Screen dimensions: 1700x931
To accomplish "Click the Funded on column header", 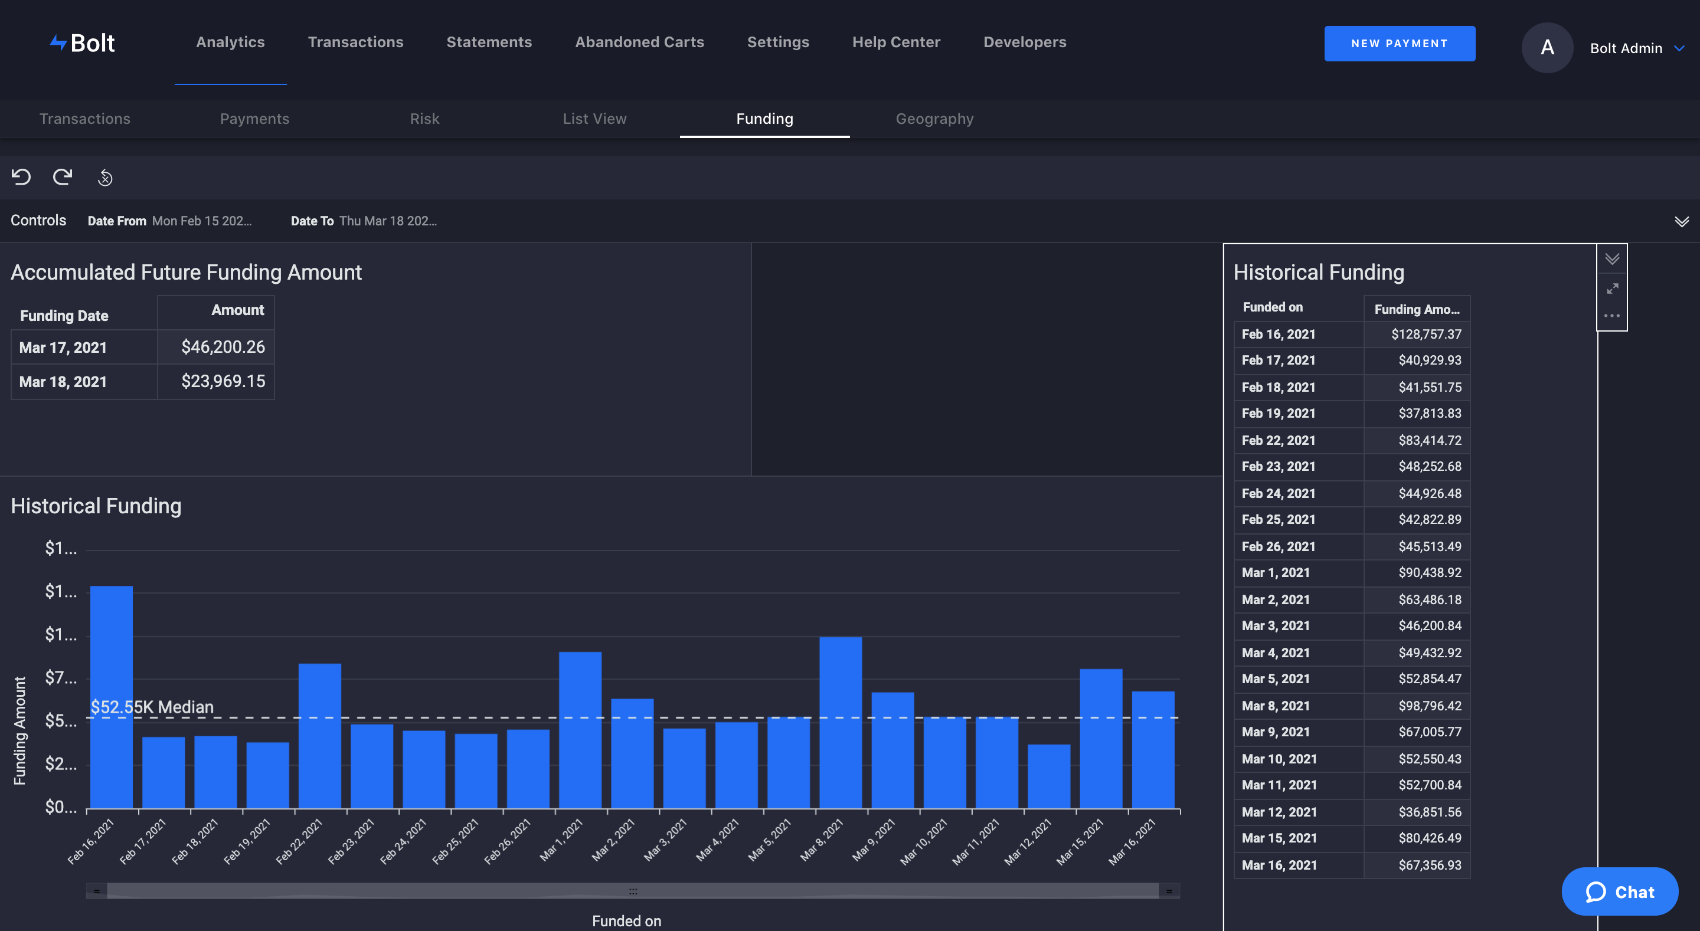I will [x=1273, y=307].
